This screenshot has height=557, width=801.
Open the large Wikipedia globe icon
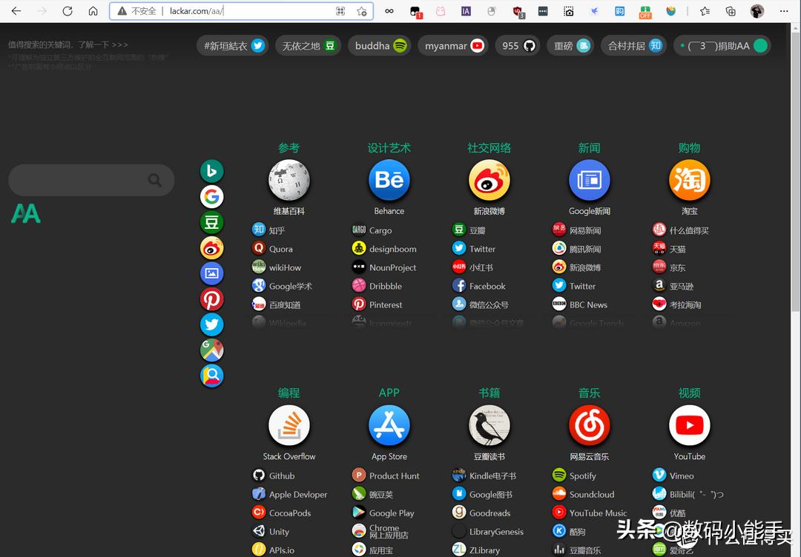tap(289, 179)
